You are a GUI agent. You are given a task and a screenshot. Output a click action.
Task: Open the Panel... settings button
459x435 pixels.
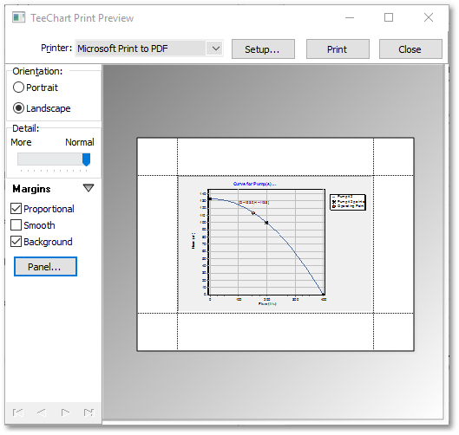pos(45,267)
